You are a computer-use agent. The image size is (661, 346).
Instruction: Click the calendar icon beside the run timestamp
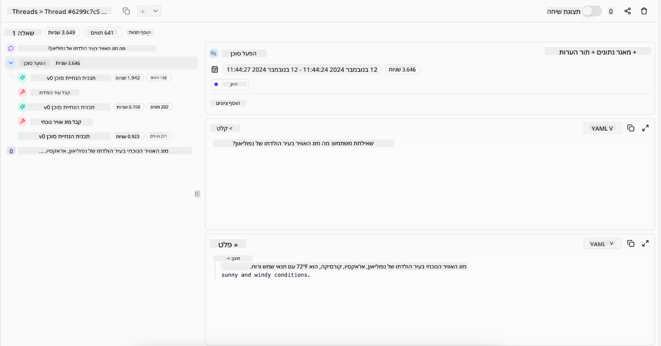click(215, 69)
